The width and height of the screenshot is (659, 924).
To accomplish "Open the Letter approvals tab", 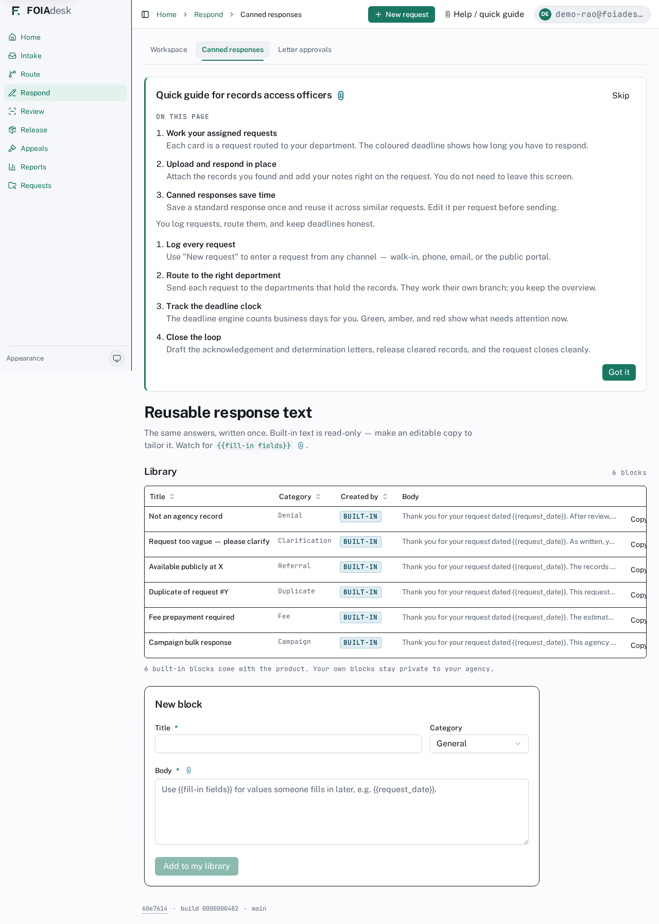I will (x=305, y=50).
